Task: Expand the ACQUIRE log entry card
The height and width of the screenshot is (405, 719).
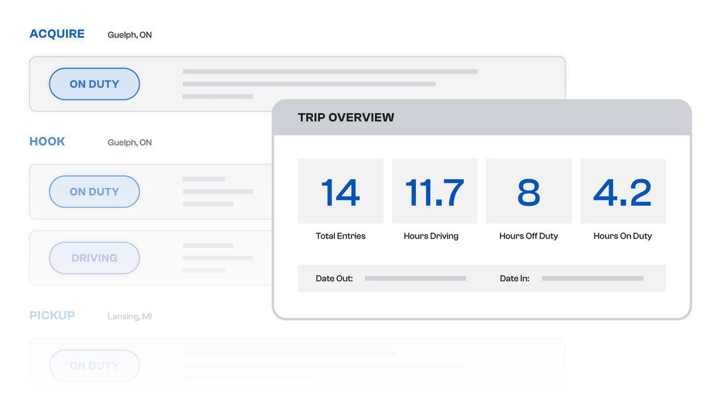Action: (296, 84)
